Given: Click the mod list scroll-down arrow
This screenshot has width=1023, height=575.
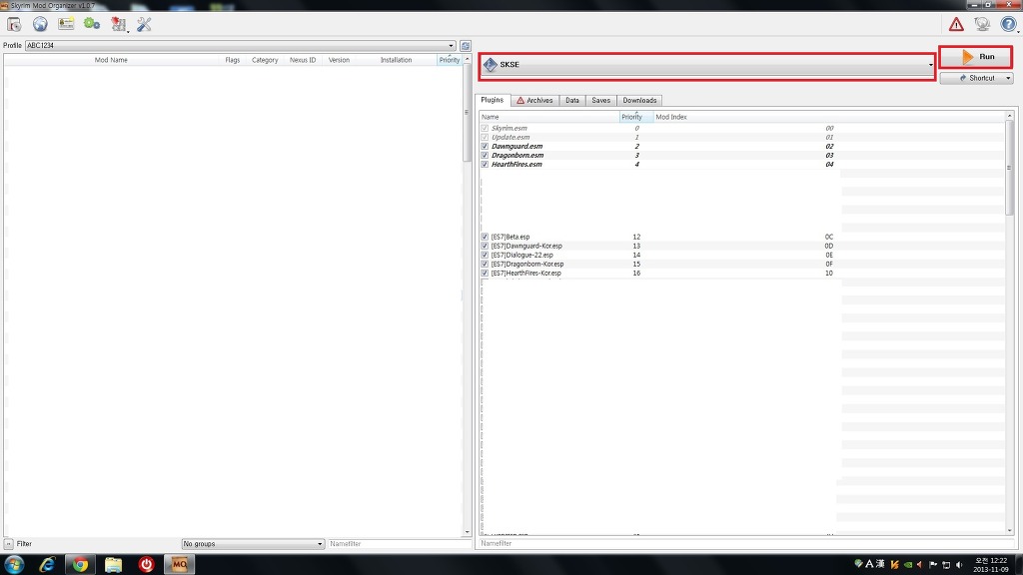Looking at the screenshot, I should tap(468, 532).
